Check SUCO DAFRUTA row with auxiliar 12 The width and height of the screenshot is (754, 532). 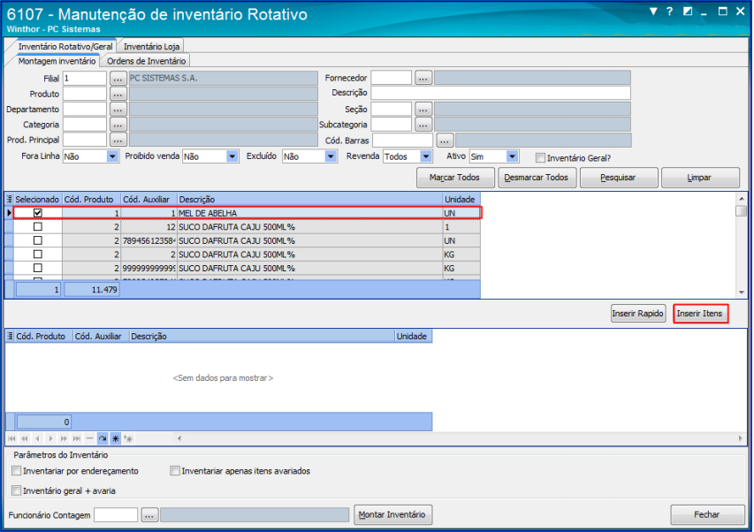point(38,226)
